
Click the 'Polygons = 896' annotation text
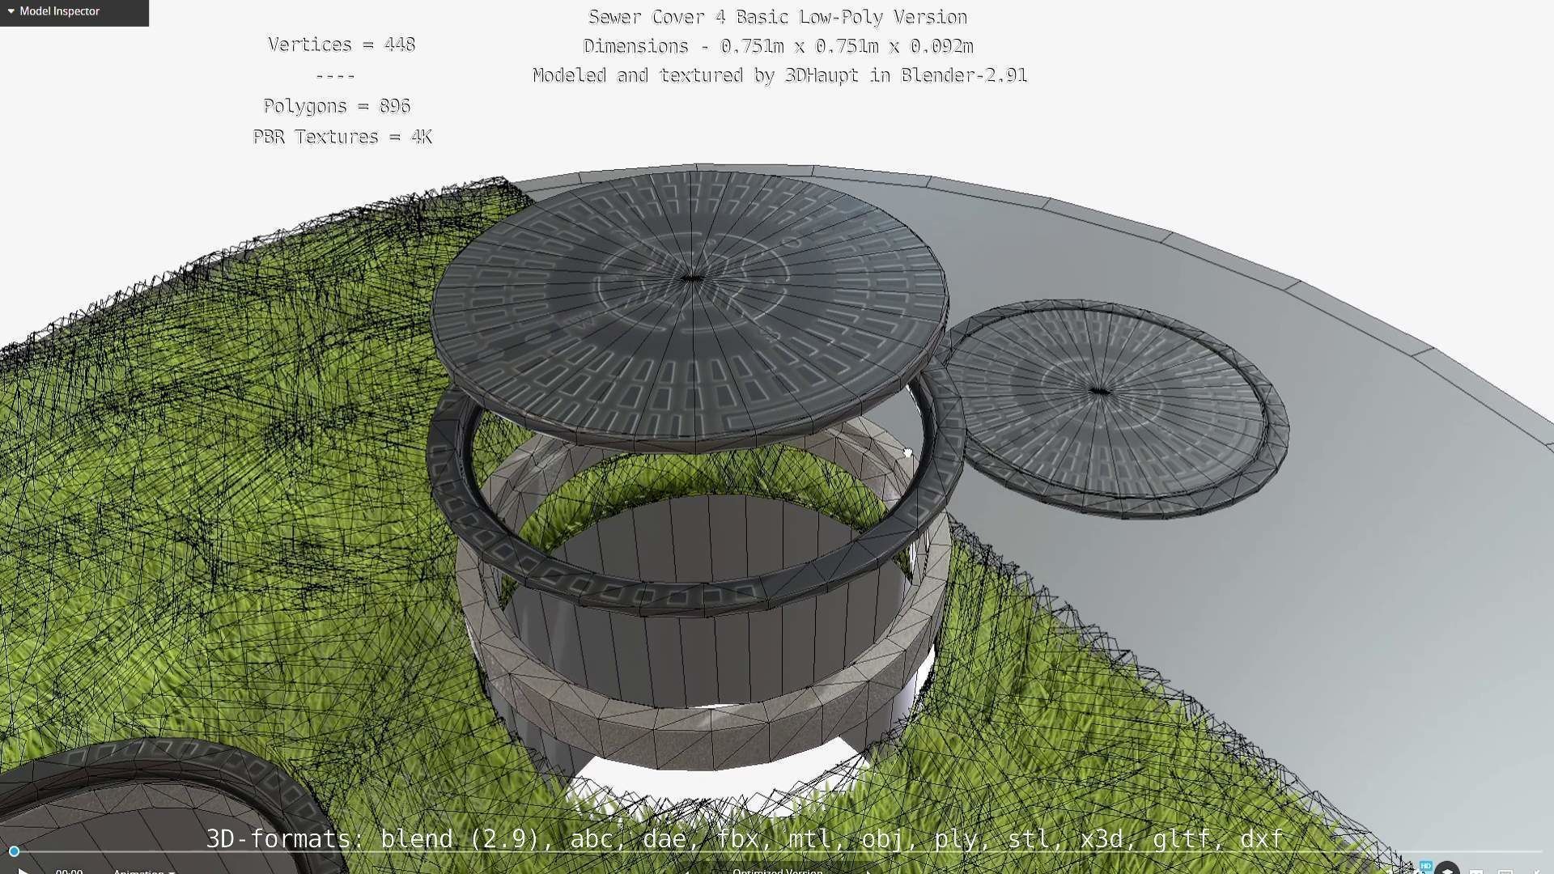(337, 106)
